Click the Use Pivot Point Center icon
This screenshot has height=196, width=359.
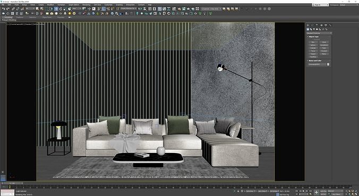pyautogui.click(x=84, y=8)
